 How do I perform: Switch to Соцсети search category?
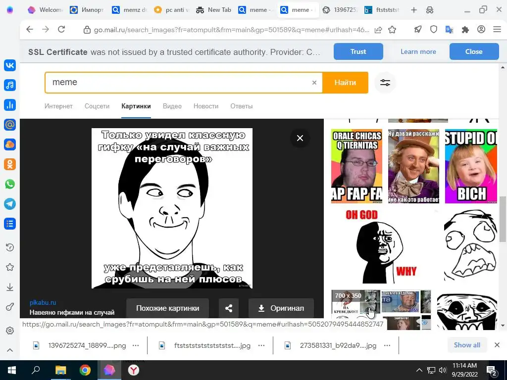pos(97,106)
